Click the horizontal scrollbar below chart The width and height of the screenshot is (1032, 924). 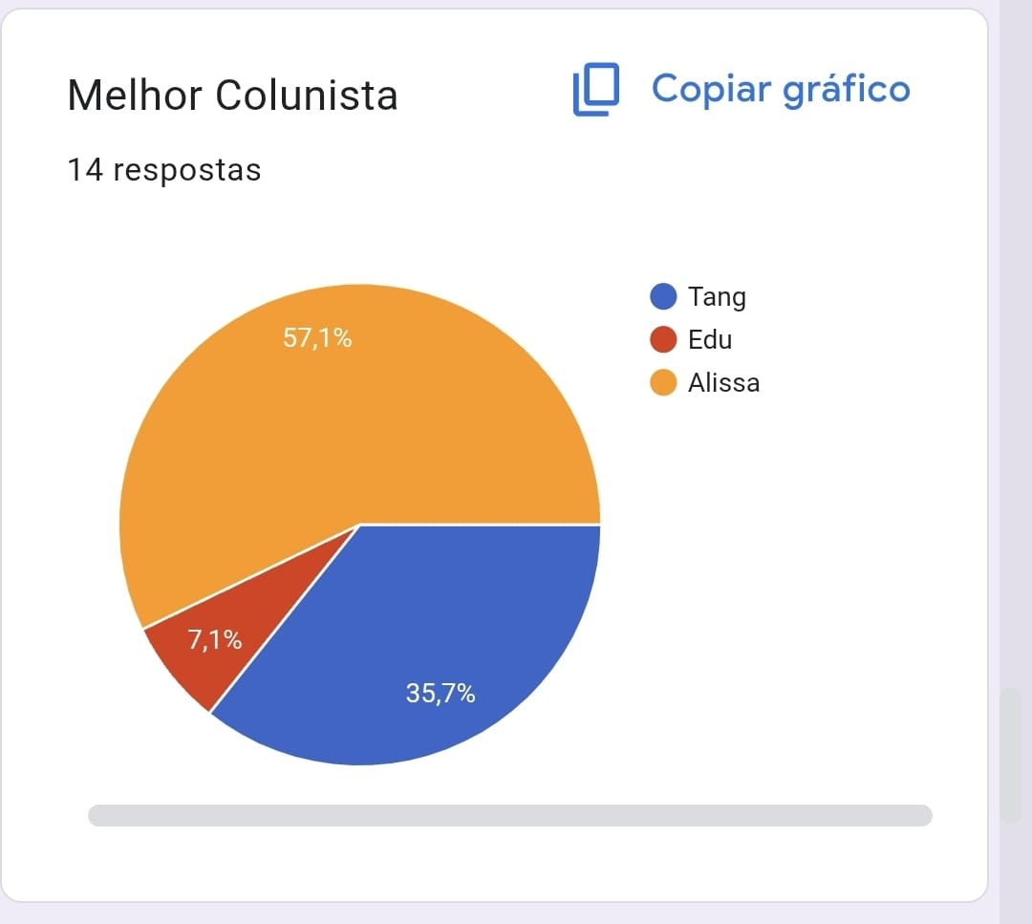click(510, 815)
